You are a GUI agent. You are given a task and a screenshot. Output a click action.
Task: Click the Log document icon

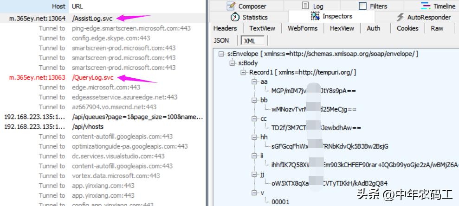point(305,6)
